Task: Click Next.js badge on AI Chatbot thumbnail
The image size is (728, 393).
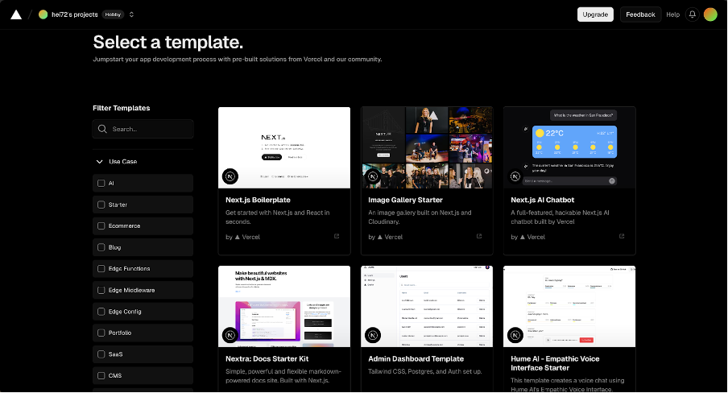Action: 515,176
